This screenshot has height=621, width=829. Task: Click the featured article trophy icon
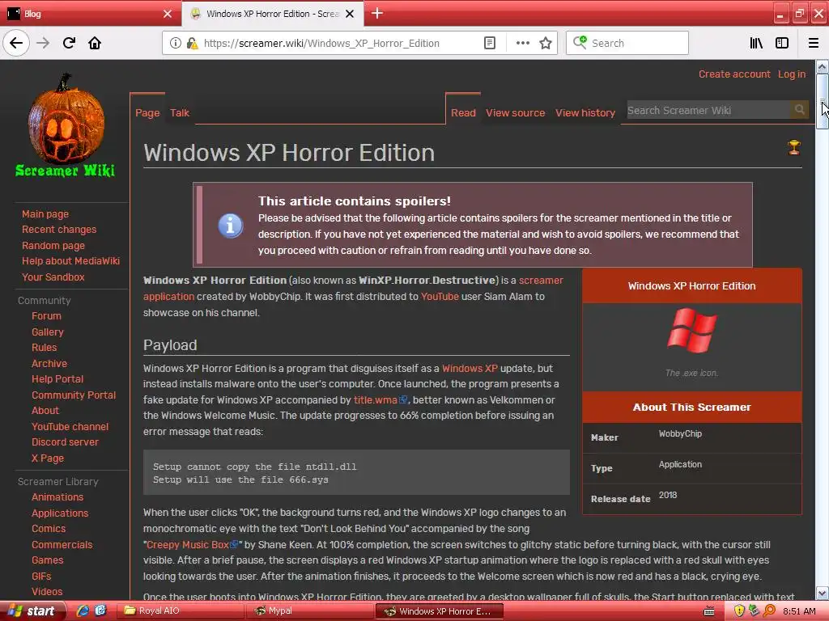[793, 147]
